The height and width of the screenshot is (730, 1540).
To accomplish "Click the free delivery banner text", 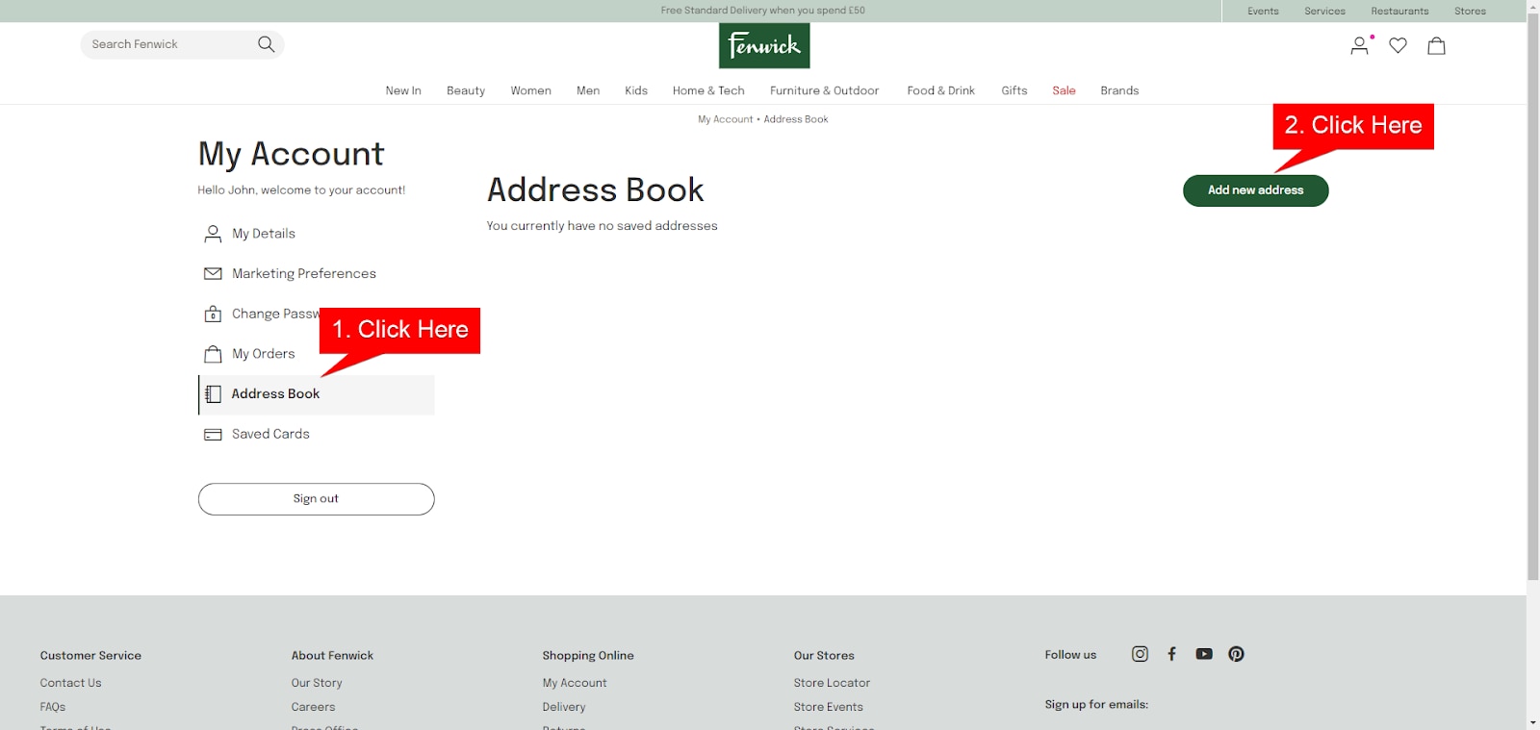I will pyautogui.click(x=763, y=11).
